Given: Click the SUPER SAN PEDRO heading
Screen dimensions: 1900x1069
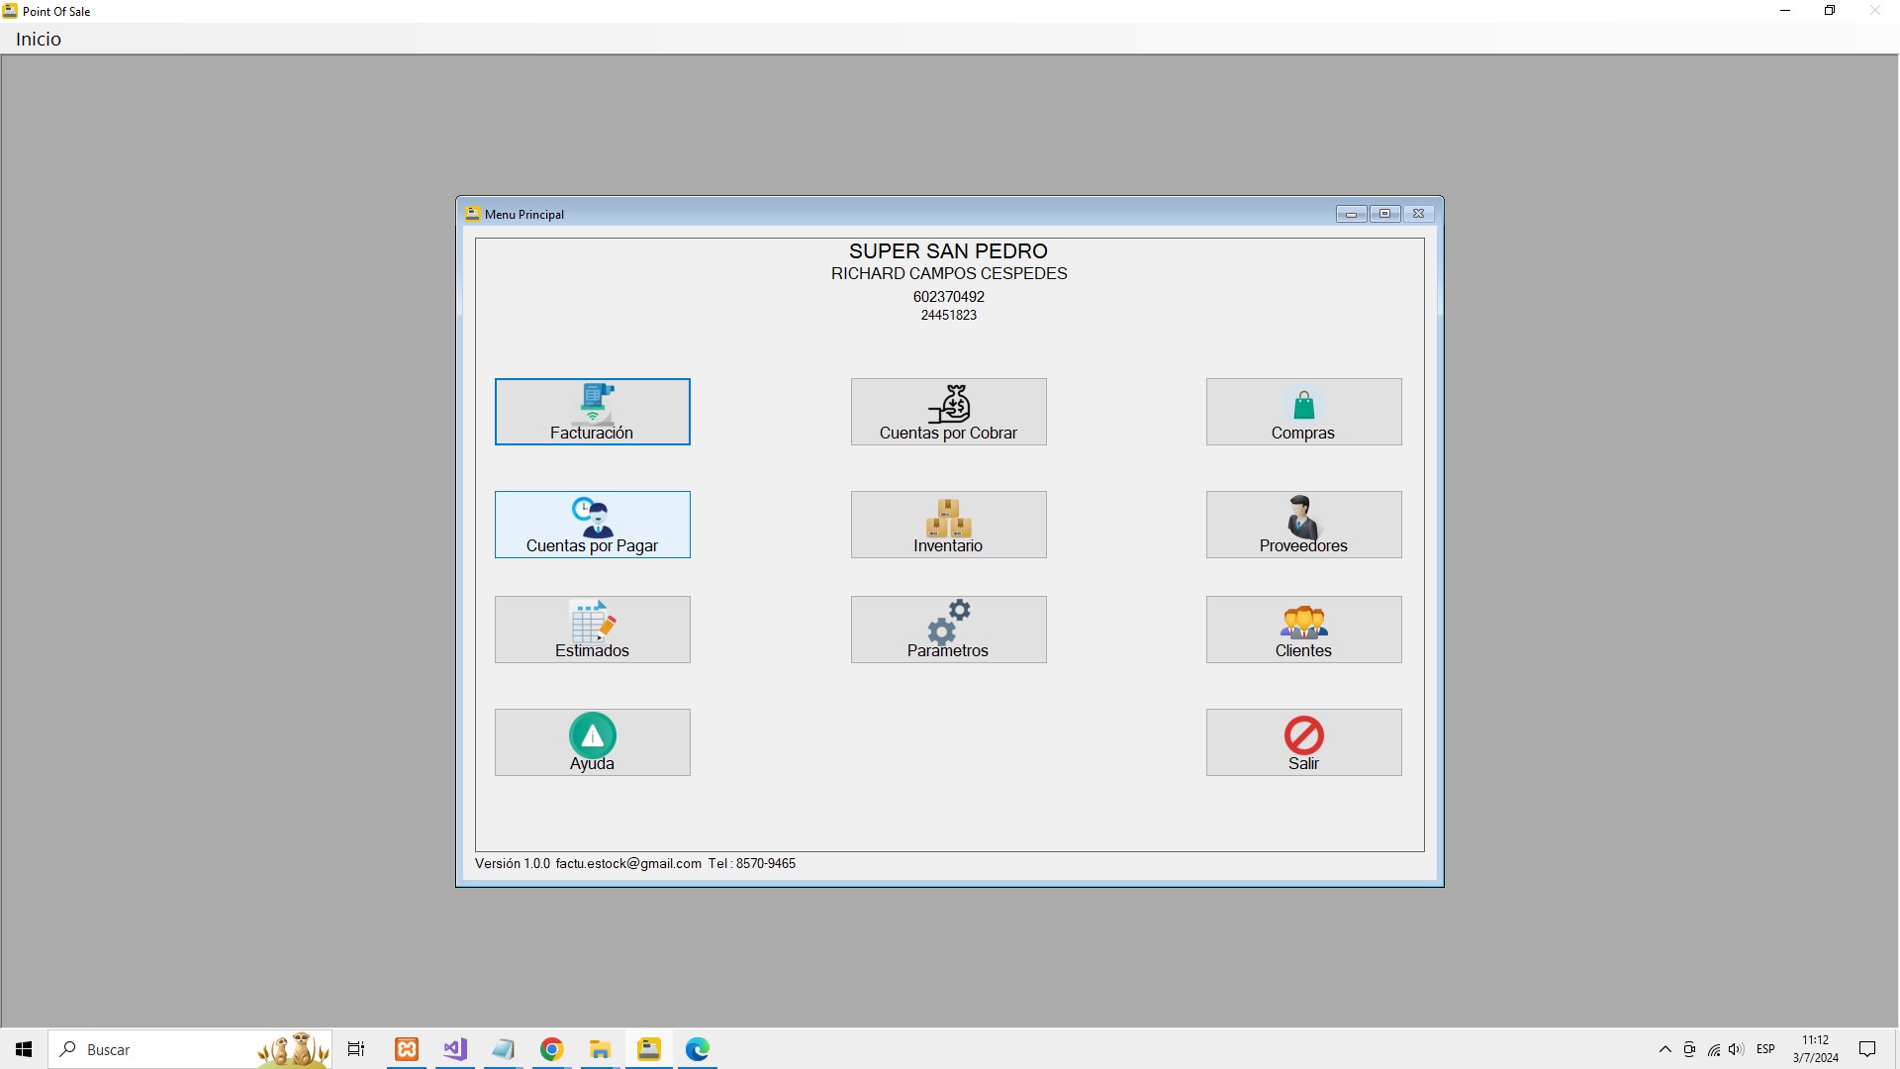Looking at the screenshot, I should click(948, 251).
